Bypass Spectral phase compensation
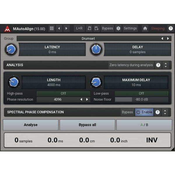Screen dimensions: 175x175 click(x=127, y=112)
